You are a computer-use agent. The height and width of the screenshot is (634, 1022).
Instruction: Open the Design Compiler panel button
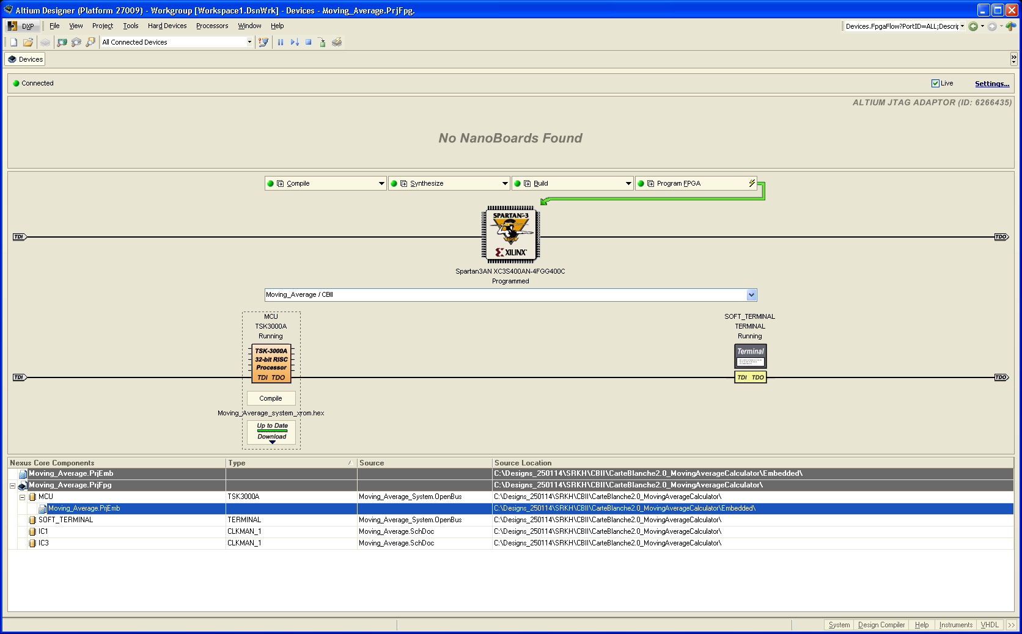point(881,625)
